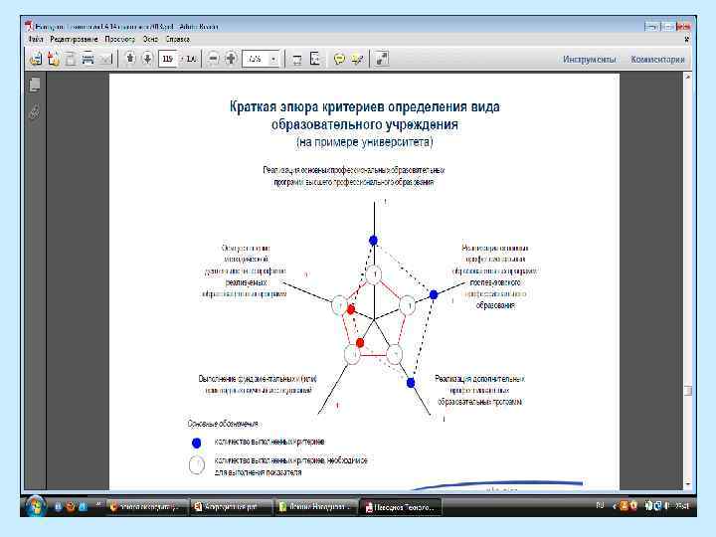Open the Просмотр menu

(x=120, y=39)
